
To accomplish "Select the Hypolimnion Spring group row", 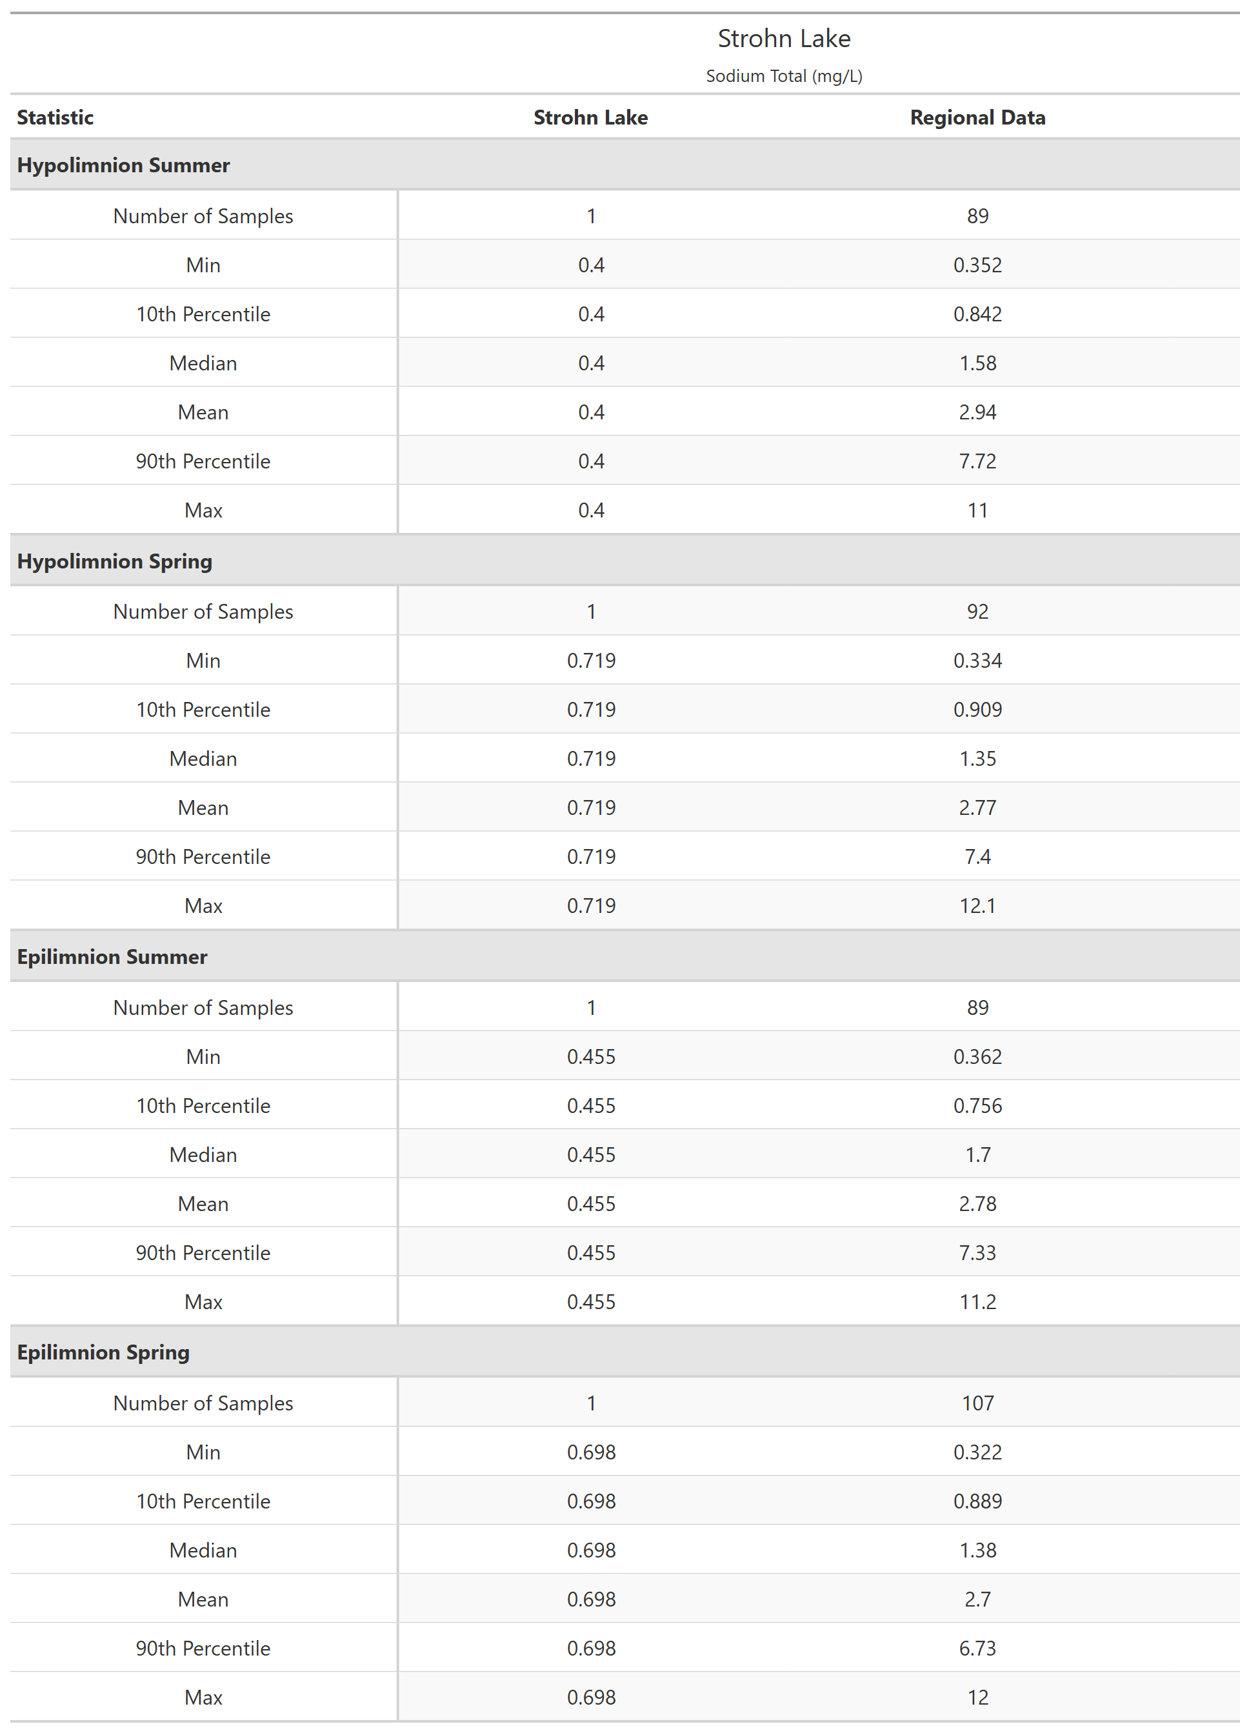I will tap(115, 561).
